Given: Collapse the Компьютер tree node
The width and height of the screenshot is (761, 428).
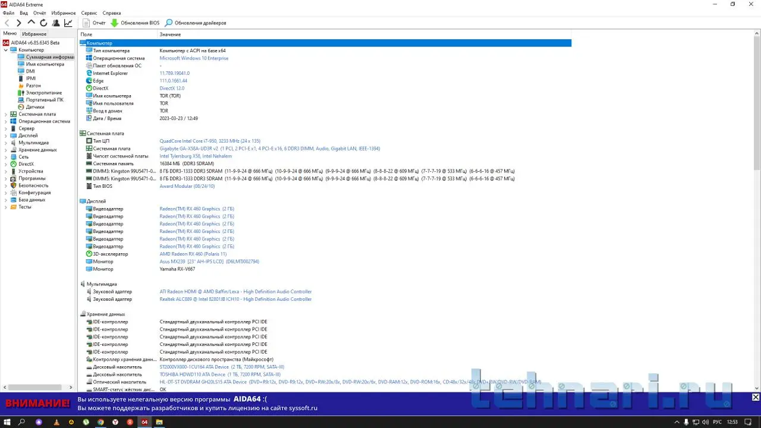Looking at the screenshot, I should coord(6,50).
